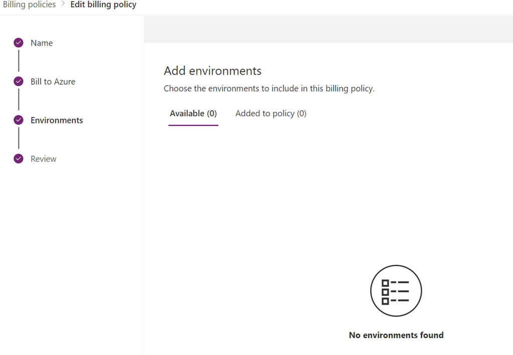Click connector line between Environments and Review
The height and width of the screenshot is (355, 513).
point(19,139)
